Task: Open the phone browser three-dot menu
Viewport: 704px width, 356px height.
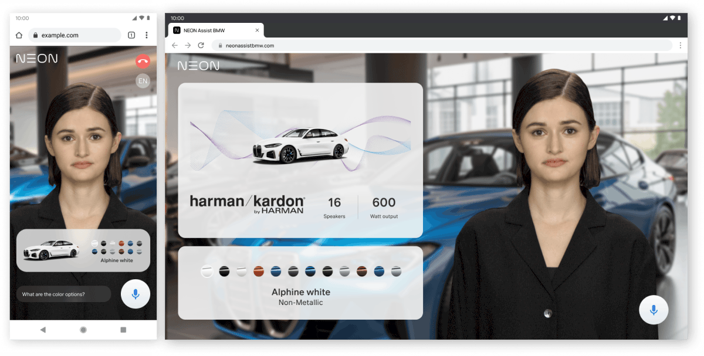Action: click(147, 35)
